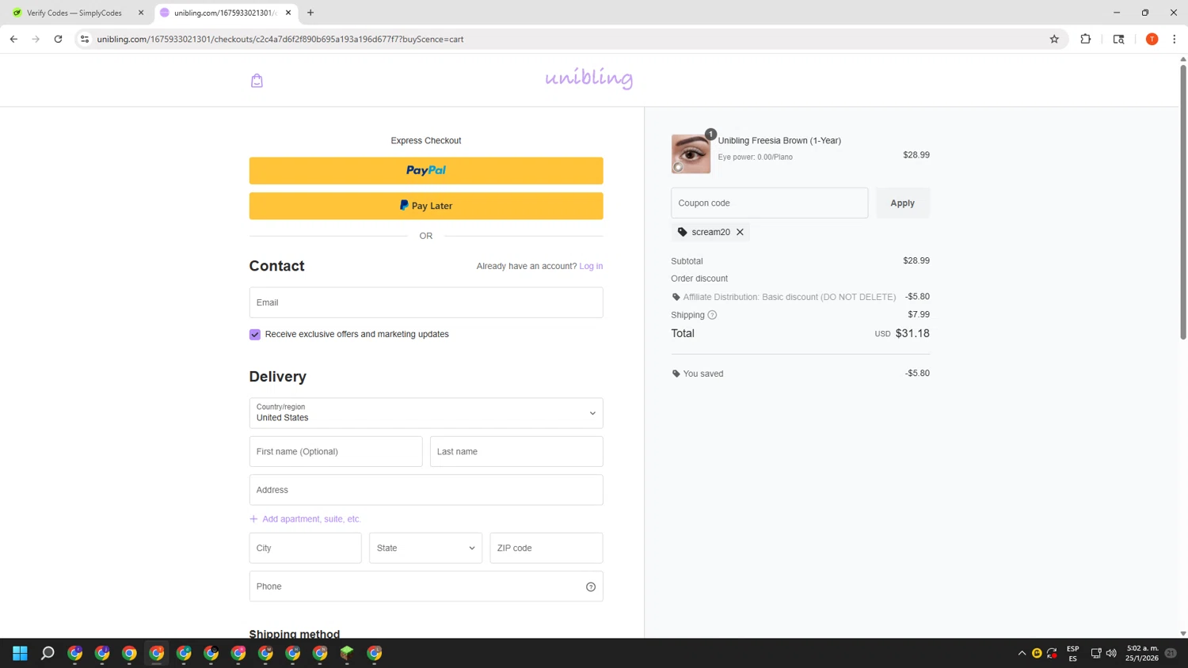This screenshot has height=668, width=1188.
Task: Click the browser address bar URL
Action: 280,39
